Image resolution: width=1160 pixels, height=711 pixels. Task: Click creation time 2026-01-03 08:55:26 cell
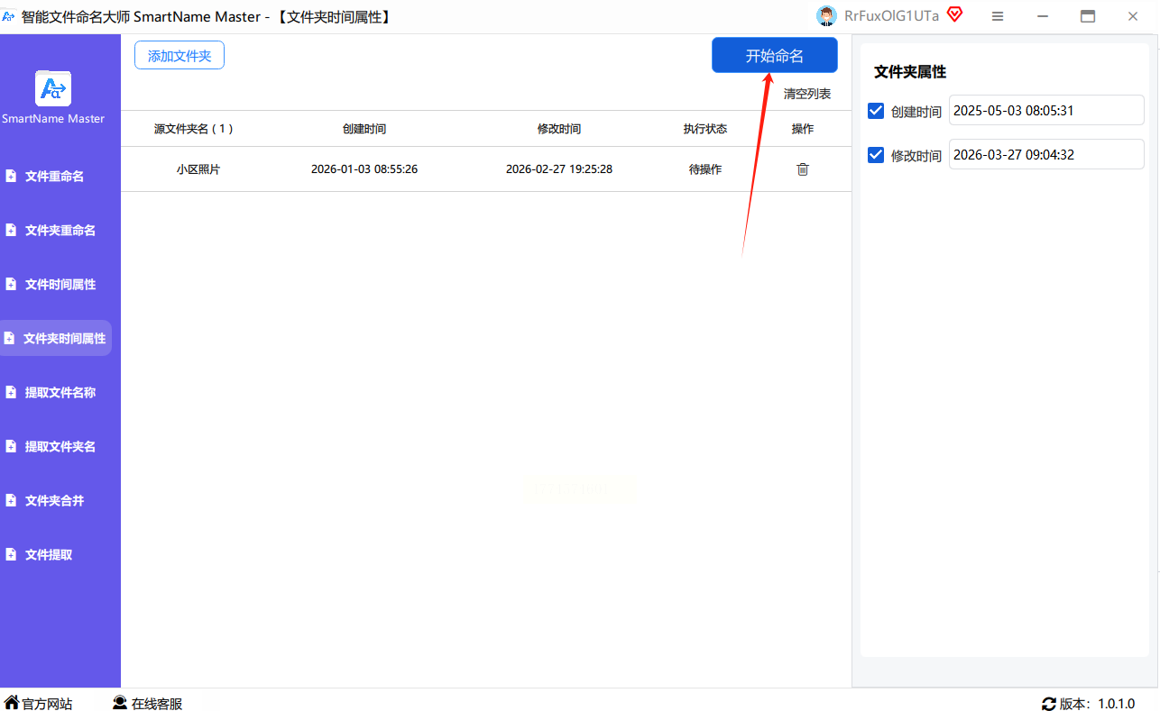pos(364,169)
